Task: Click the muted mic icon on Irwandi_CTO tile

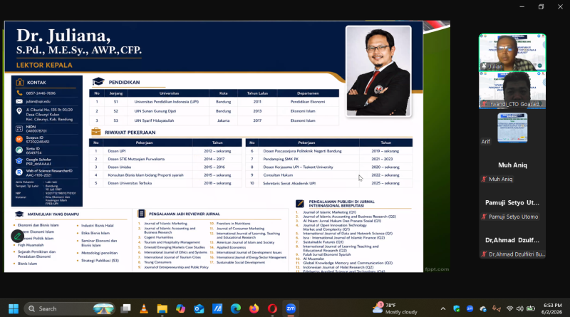Action: [484, 104]
